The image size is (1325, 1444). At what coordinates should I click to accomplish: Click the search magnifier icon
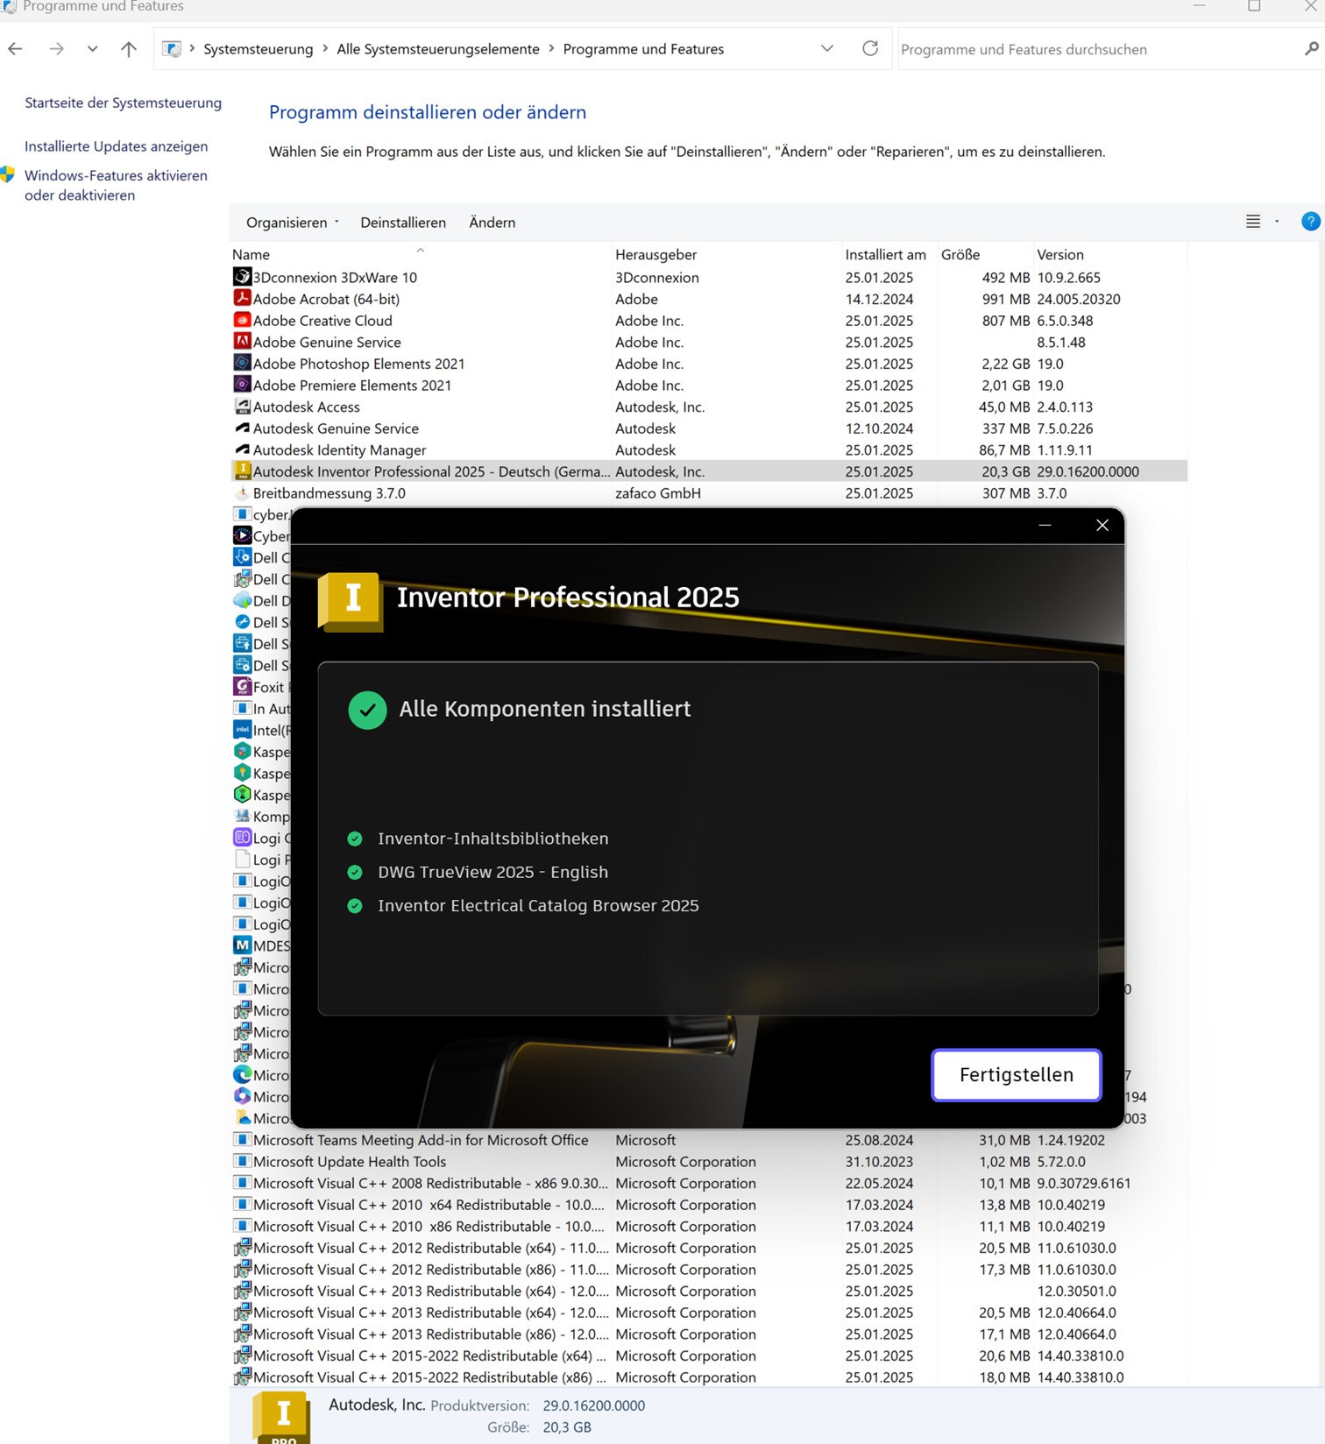click(1311, 49)
